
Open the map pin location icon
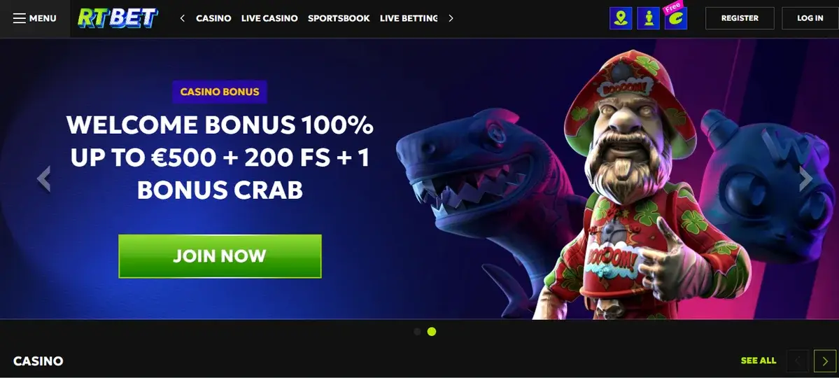pos(621,18)
